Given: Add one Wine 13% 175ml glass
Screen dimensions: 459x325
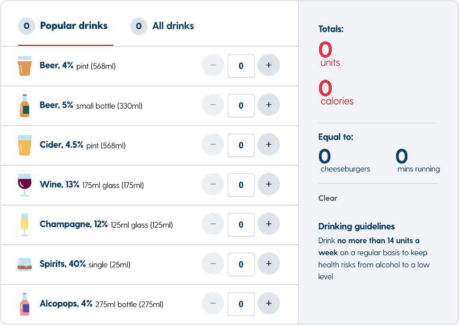Looking at the screenshot, I should pyautogui.click(x=269, y=184).
